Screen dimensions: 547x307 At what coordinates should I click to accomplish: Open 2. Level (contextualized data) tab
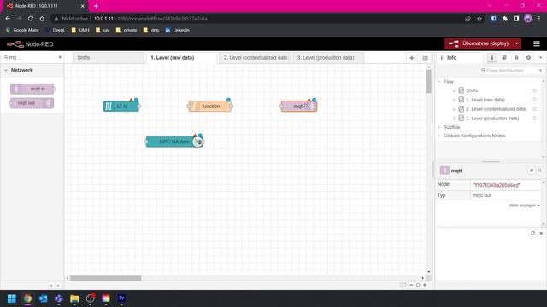(x=255, y=58)
